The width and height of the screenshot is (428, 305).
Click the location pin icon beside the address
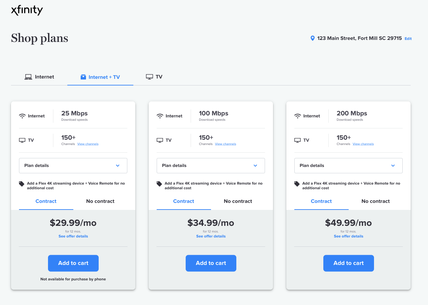(312, 38)
